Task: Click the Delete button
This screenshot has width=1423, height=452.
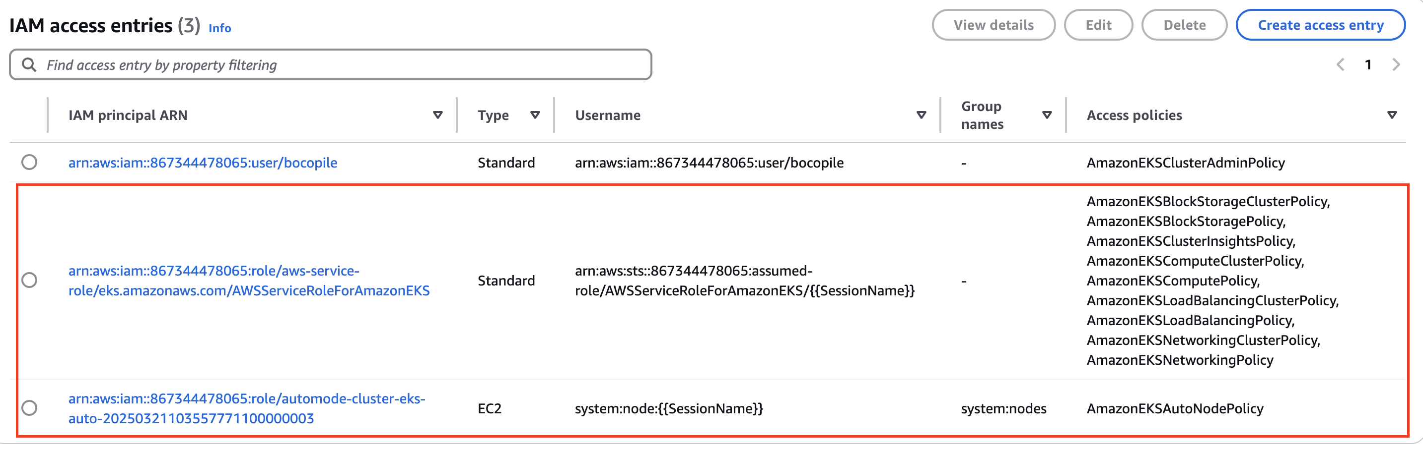Action: pos(1184,25)
